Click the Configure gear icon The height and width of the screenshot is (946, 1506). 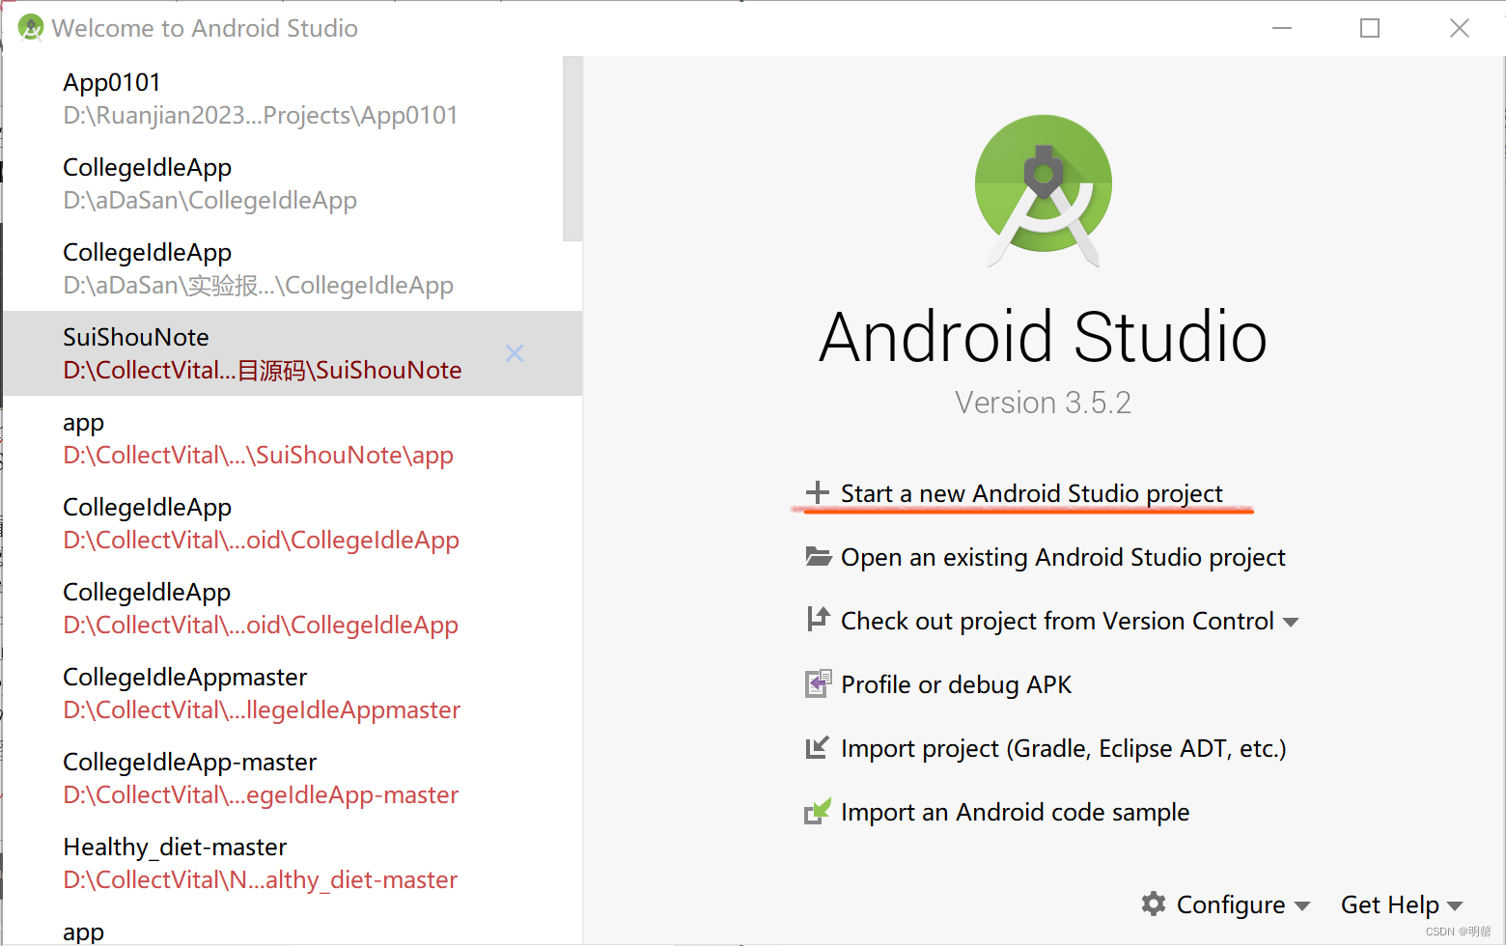click(1155, 904)
